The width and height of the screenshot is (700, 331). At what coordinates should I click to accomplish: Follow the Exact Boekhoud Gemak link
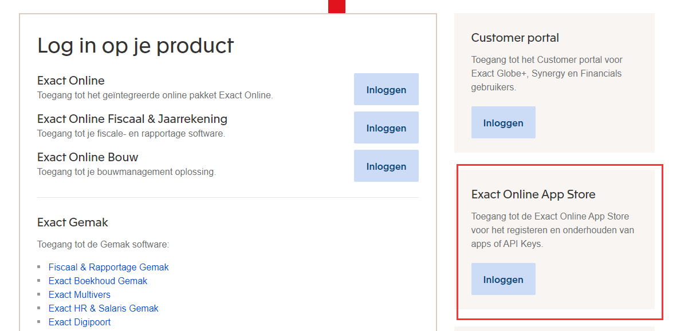click(x=98, y=281)
